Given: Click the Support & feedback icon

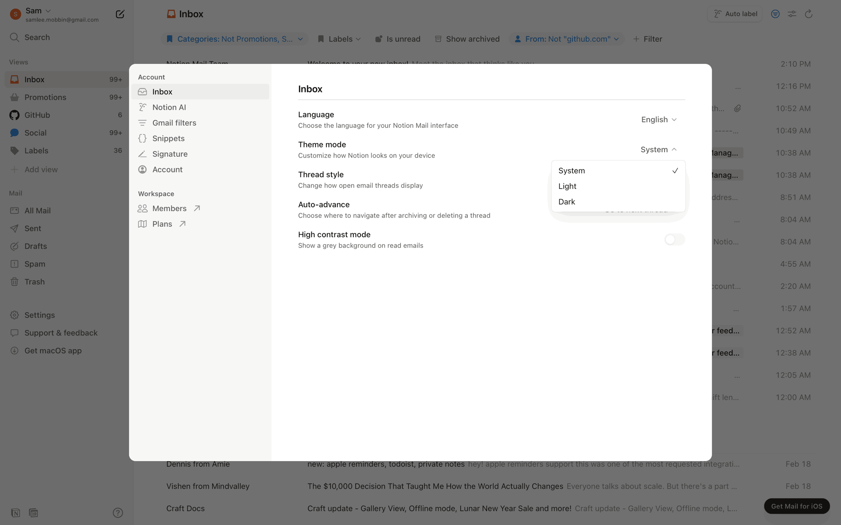Looking at the screenshot, I should (14, 333).
